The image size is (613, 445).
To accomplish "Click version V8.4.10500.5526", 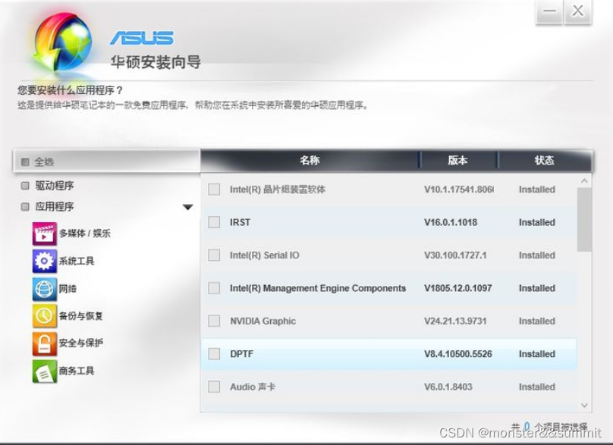I will click(457, 354).
